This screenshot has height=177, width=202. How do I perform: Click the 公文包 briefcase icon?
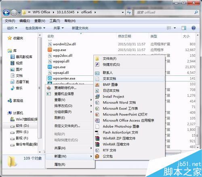(x=97, y=156)
